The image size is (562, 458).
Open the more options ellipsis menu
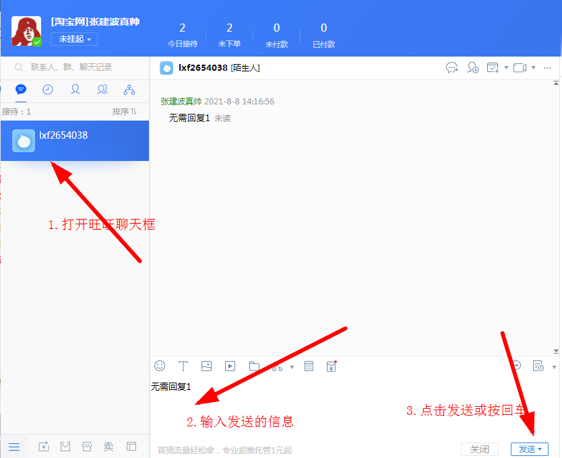[x=547, y=68]
